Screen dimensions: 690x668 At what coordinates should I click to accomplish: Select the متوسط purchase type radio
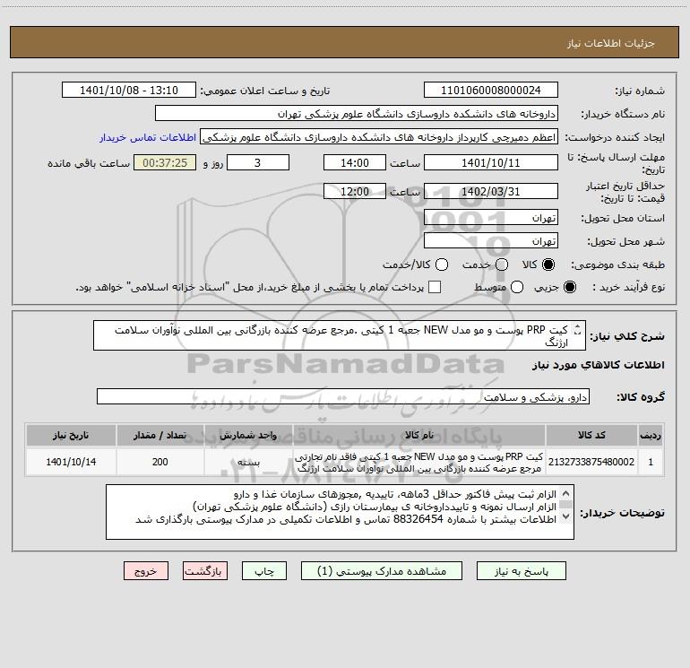point(517,287)
